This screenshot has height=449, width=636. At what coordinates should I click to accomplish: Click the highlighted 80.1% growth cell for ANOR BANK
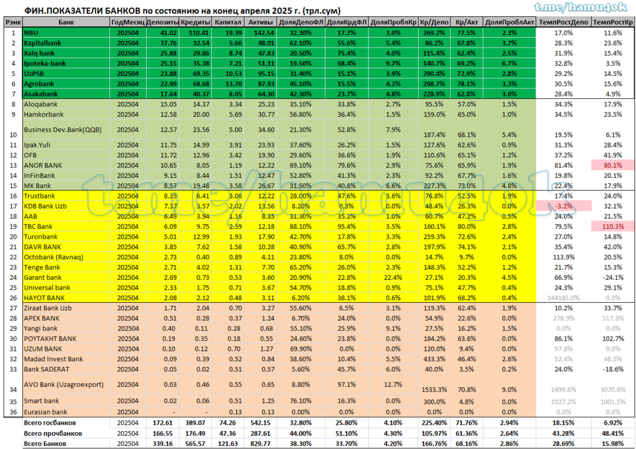[612, 165]
